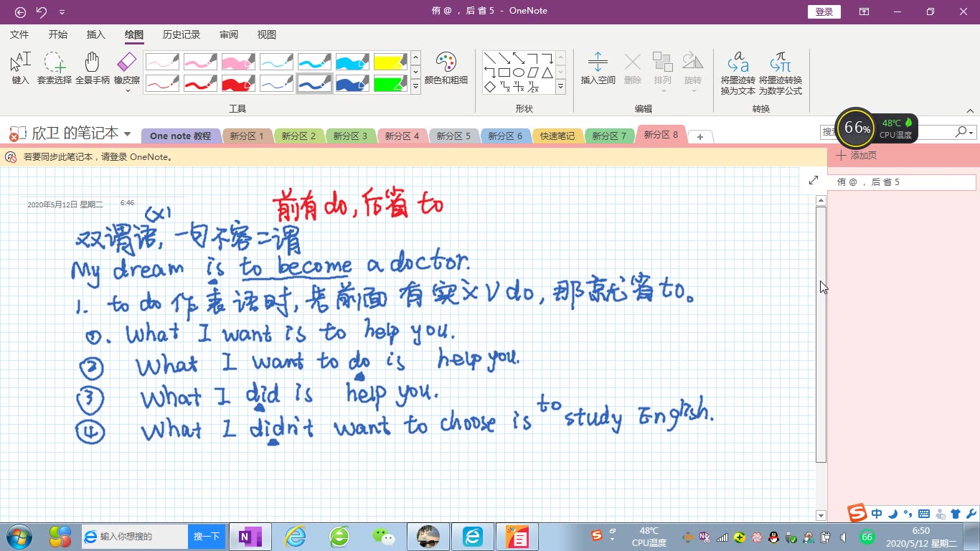Screen dimensions: 980x551
Task: Open the 欣卫 的笔记本 notebook dropdown
Action: [128, 133]
